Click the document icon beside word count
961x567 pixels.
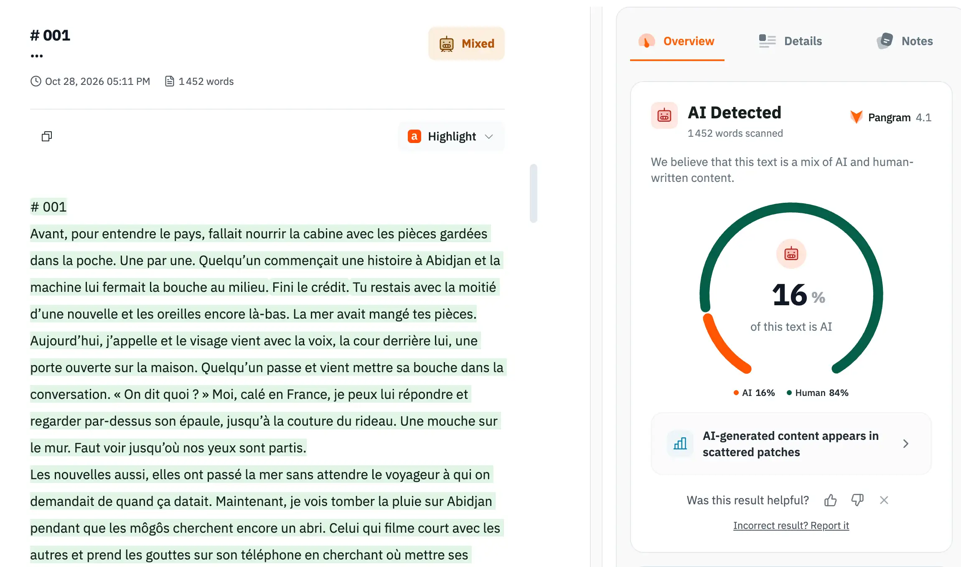(x=169, y=81)
